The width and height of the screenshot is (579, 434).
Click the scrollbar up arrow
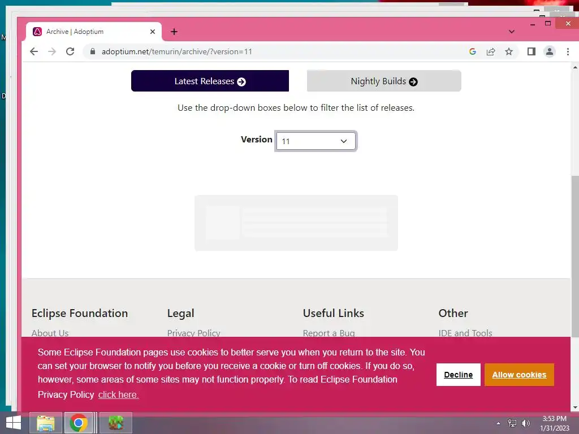[x=575, y=67]
